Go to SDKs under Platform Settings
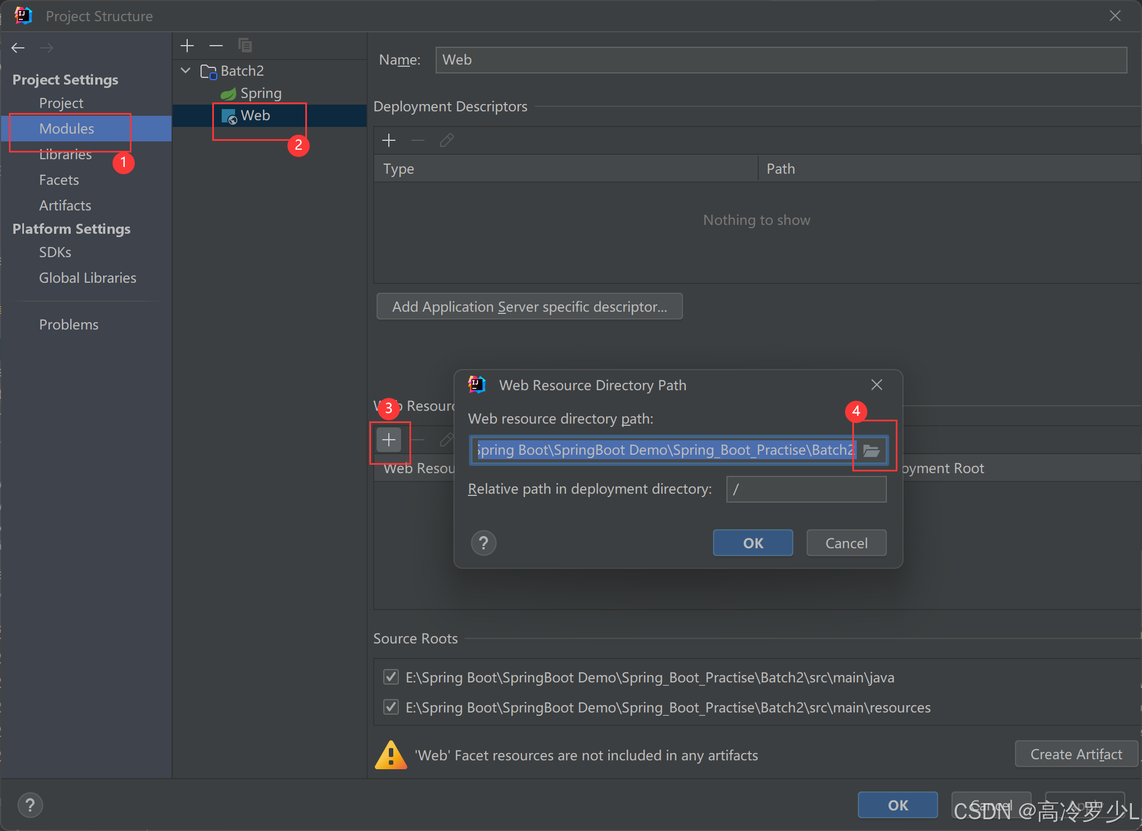1142x831 pixels. tap(55, 252)
